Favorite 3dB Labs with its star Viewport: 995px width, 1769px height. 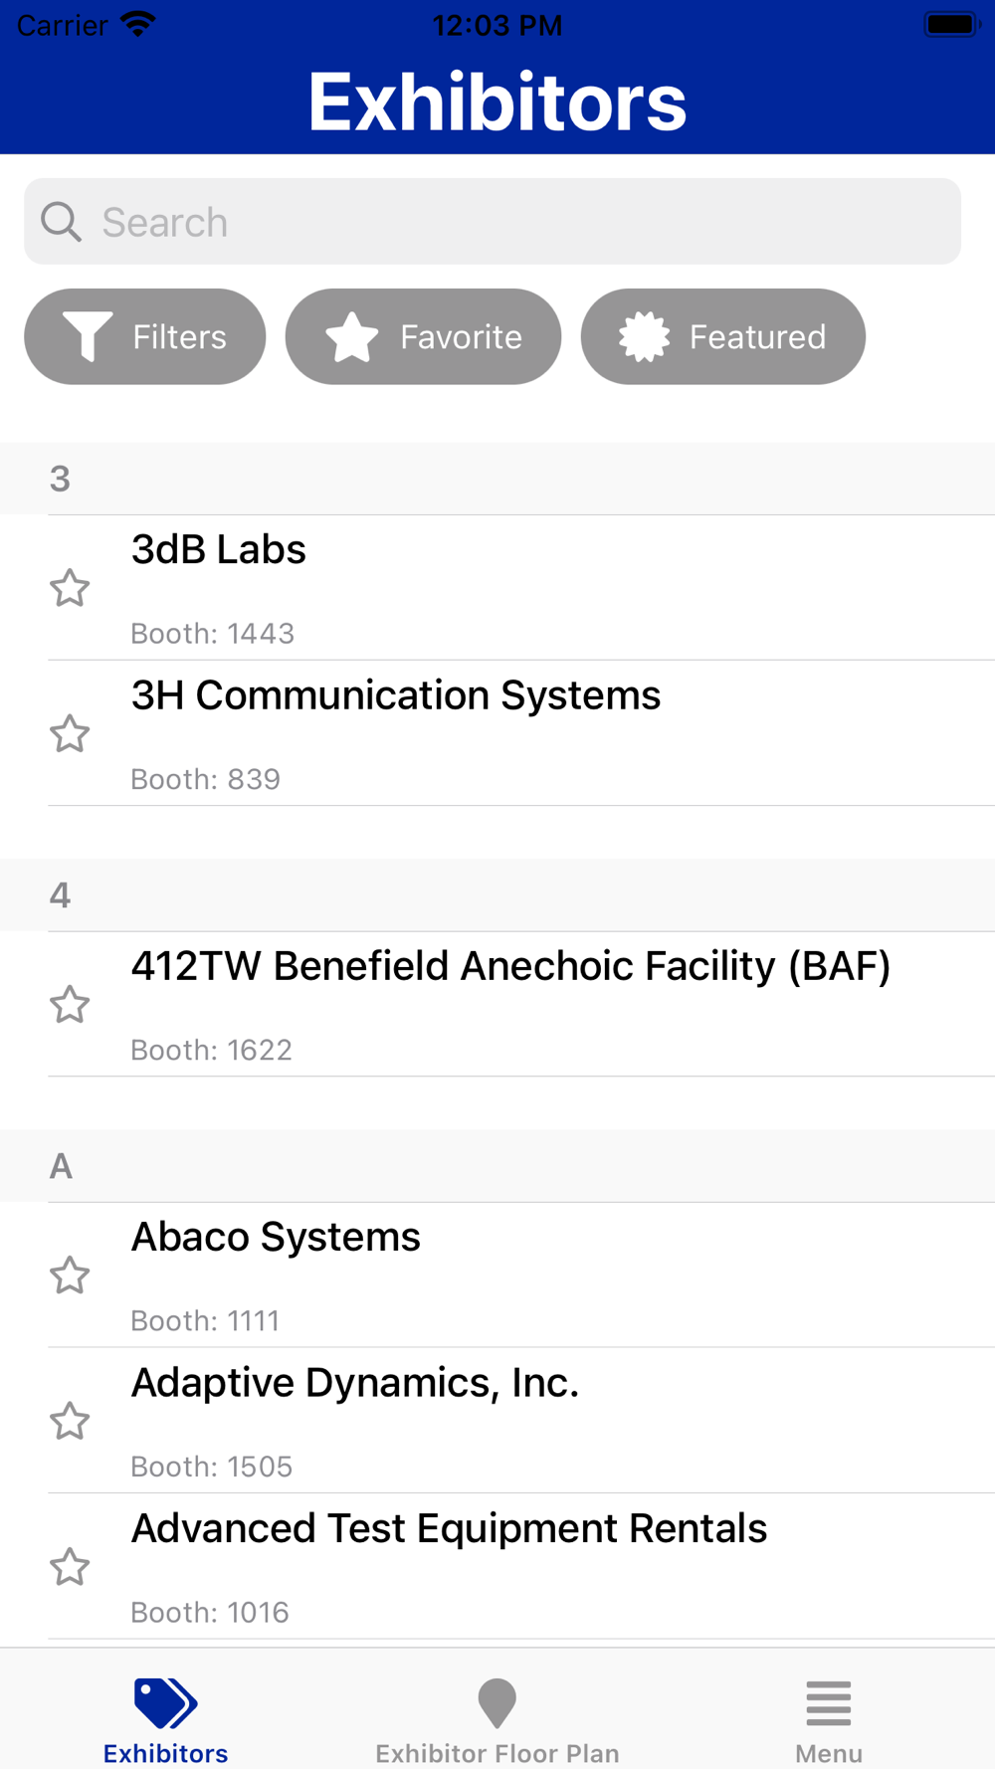pyautogui.click(x=70, y=588)
